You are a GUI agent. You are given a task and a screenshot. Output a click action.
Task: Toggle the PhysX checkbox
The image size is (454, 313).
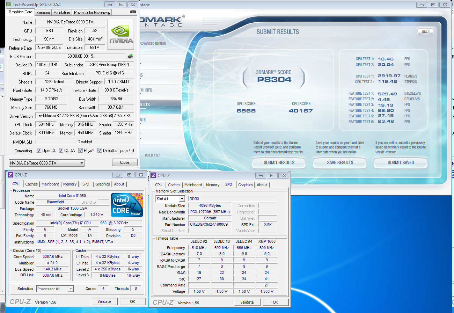coord(80,151)
